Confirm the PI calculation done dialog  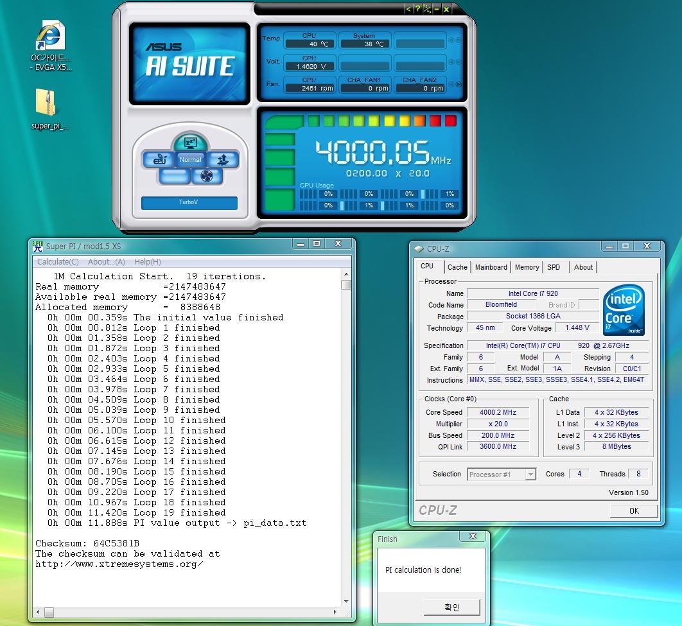(451, 607)
